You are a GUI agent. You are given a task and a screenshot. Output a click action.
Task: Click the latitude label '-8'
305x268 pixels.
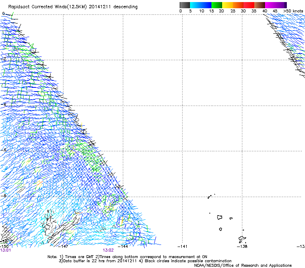(x=4, y=196)
